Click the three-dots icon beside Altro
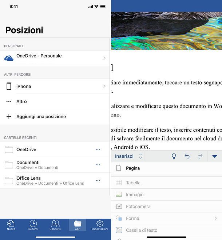Screen dimensions: 222x240 [x=9, y=101]
